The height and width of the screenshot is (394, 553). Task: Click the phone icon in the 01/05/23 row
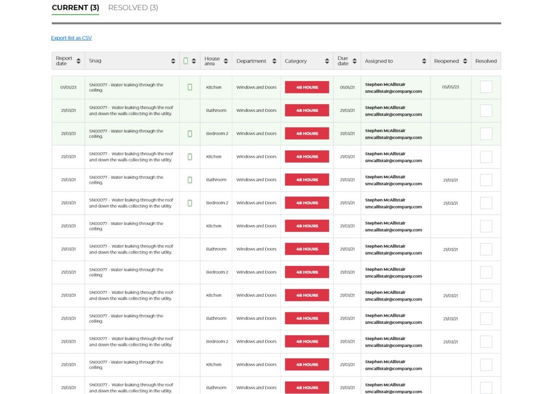click(190, 87)
